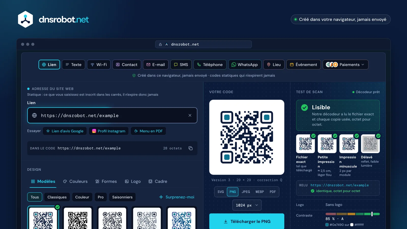407x229 pixels.
Task: Select the Lien QR type
Action: click(x=49, y=65)
